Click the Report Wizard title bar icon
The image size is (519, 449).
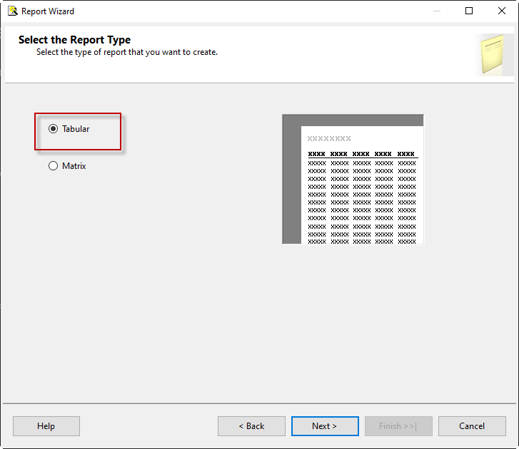tap(13, 11)
